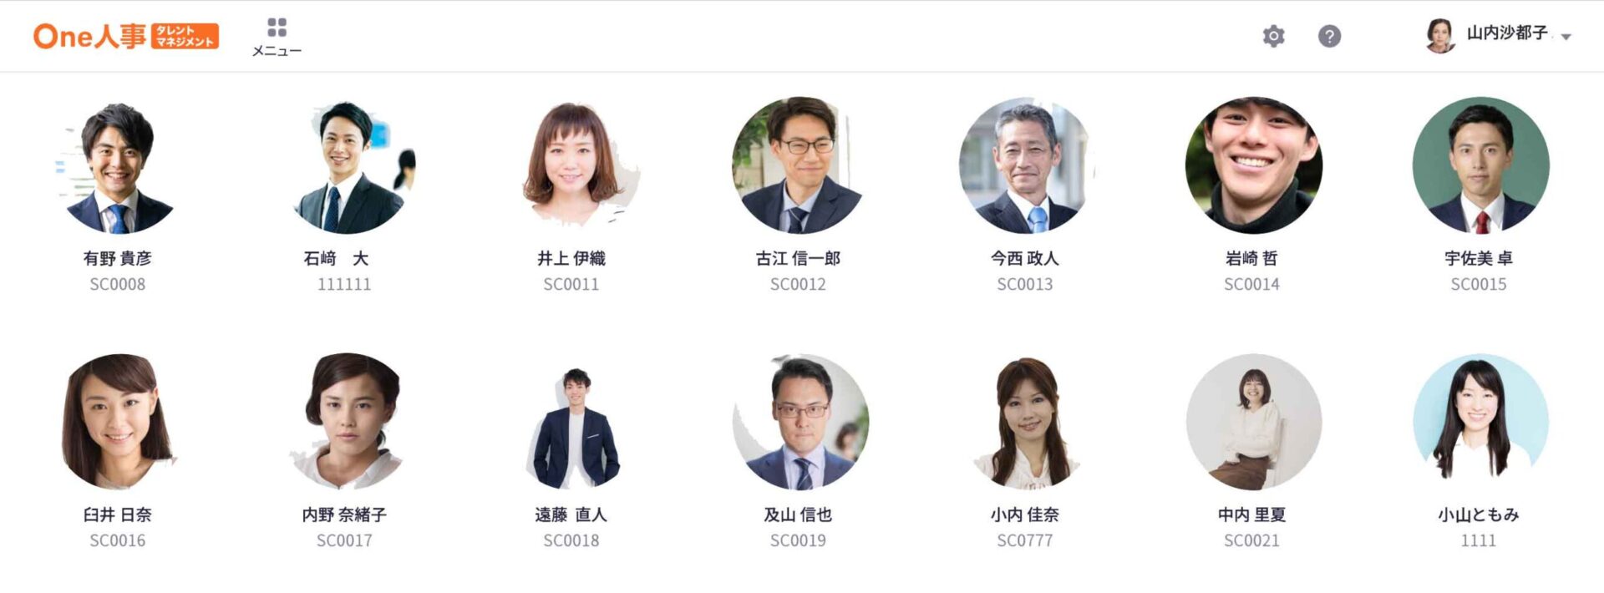
Task: Open 有野 貴彦 profile photo
Action: (118, 165)
